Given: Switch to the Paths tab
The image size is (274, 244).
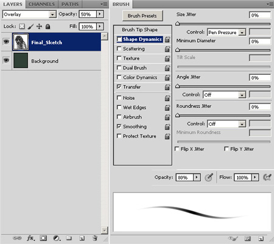Looking at the screenshot, I should tap(70, 4).
